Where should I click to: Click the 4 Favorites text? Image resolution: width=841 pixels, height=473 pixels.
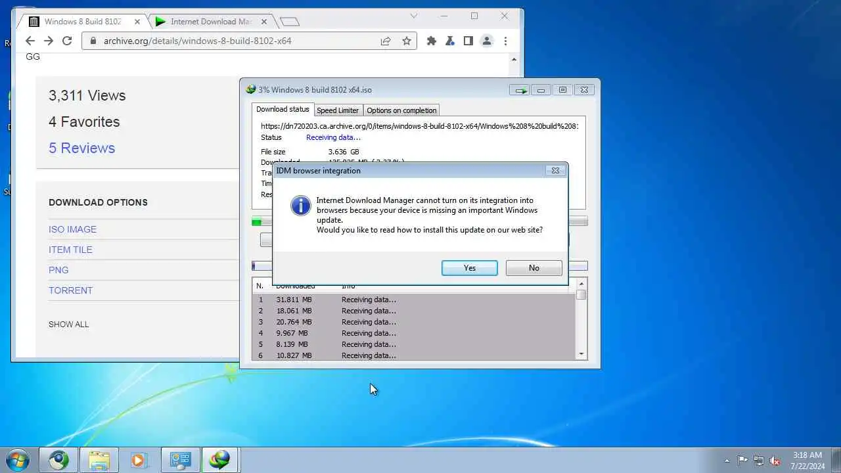[x=84, y=122]
